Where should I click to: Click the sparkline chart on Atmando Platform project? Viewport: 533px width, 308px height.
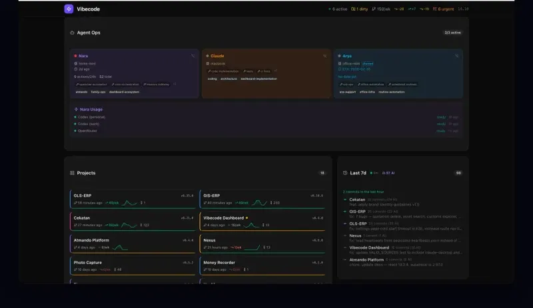click(120, 247)
